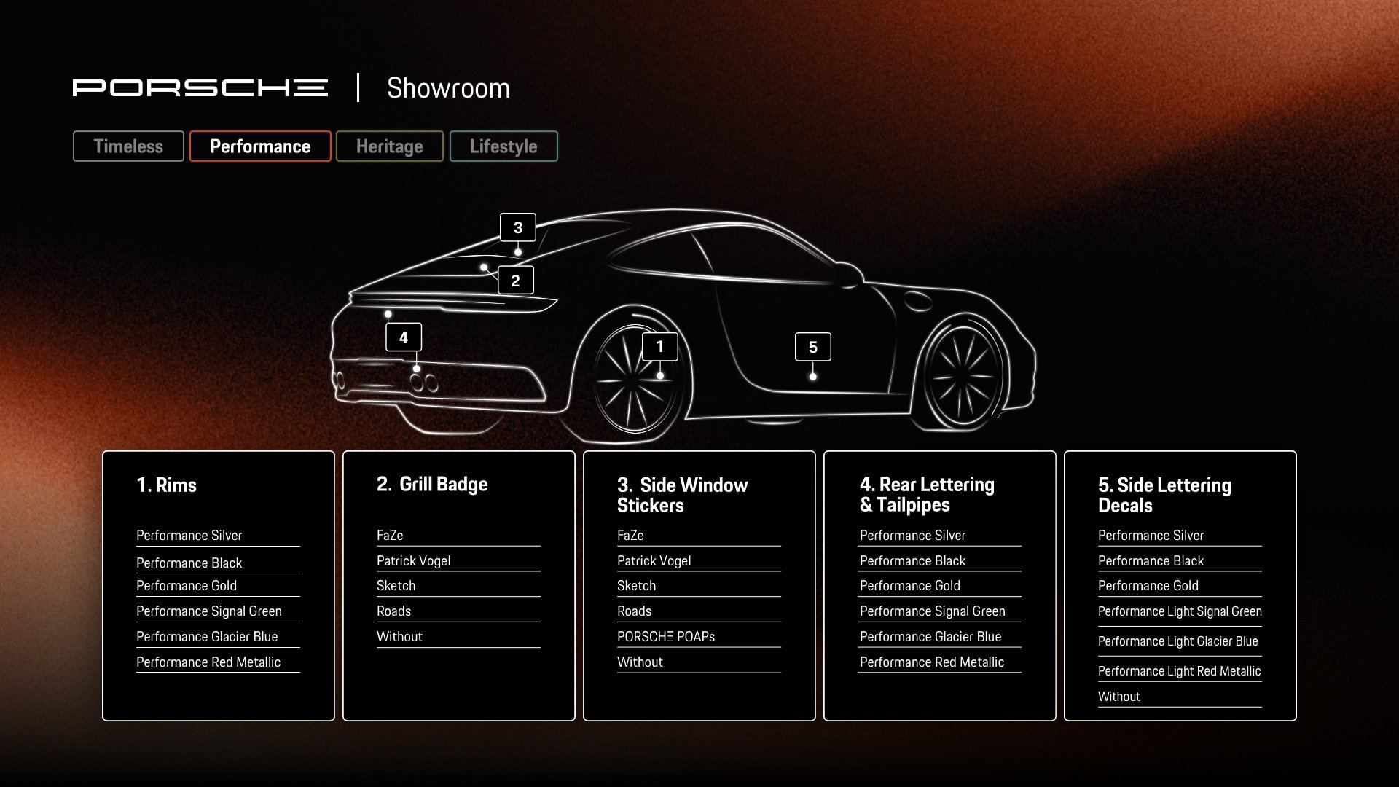Pick Performance Red Metallic rims option
Viewport: 1399px width, 787px height.
pos(208,662)
